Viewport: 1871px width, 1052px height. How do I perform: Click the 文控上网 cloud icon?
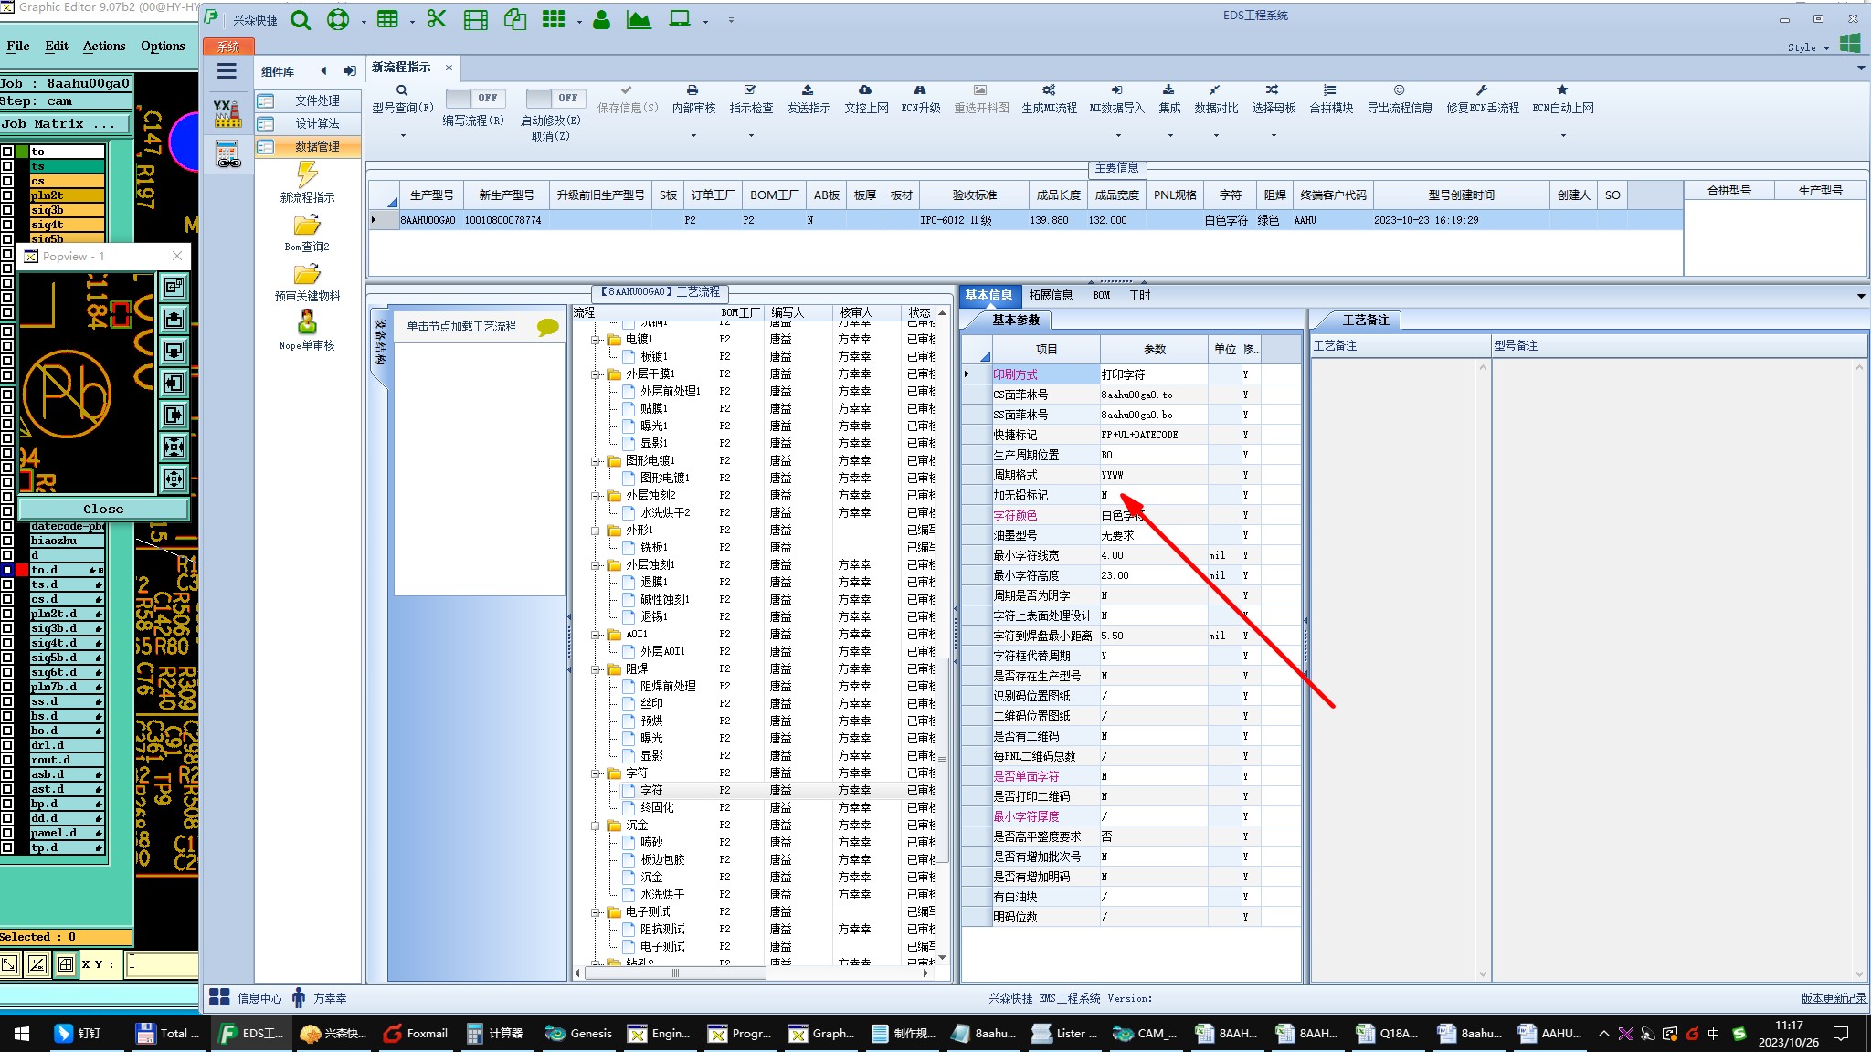click(865, 90)
